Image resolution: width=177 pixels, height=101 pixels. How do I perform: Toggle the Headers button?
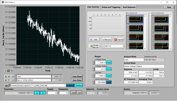click(79, 85)
